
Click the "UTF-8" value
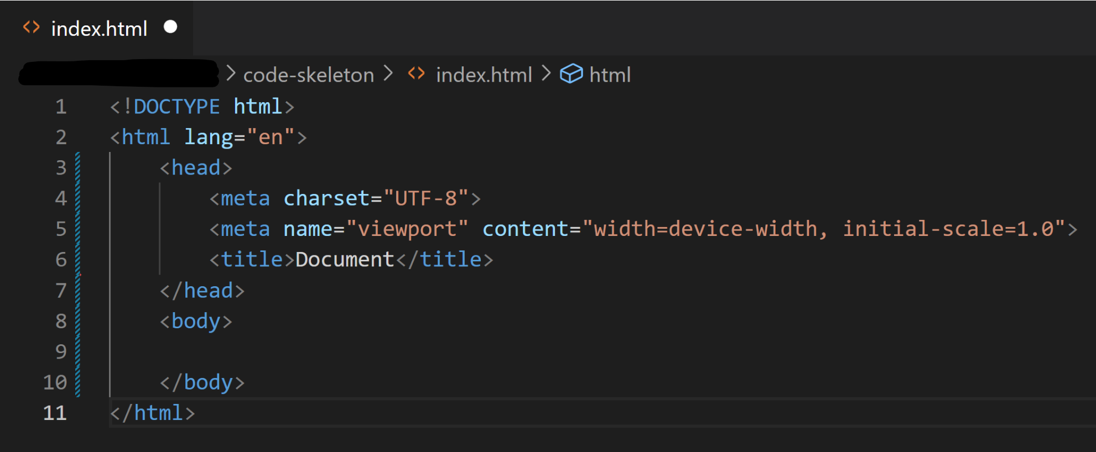point(426,198)
